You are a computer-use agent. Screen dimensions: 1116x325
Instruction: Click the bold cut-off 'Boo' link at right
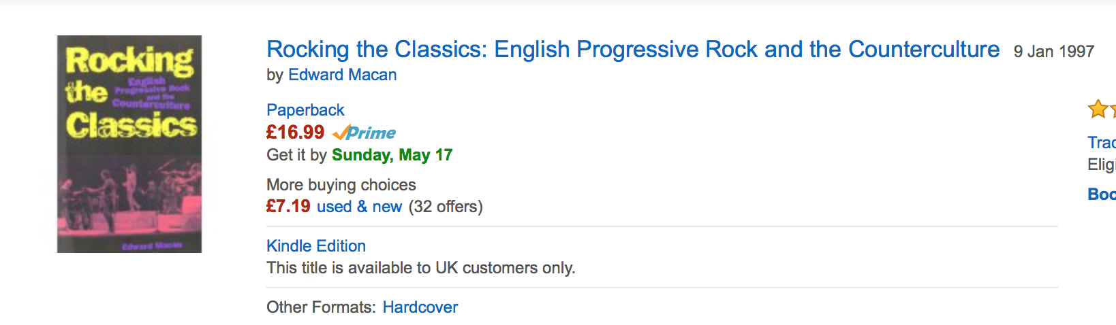click(x=1102, y=194)
